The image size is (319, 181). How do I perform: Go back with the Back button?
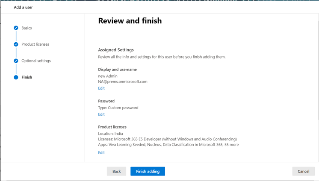[117, 171]
